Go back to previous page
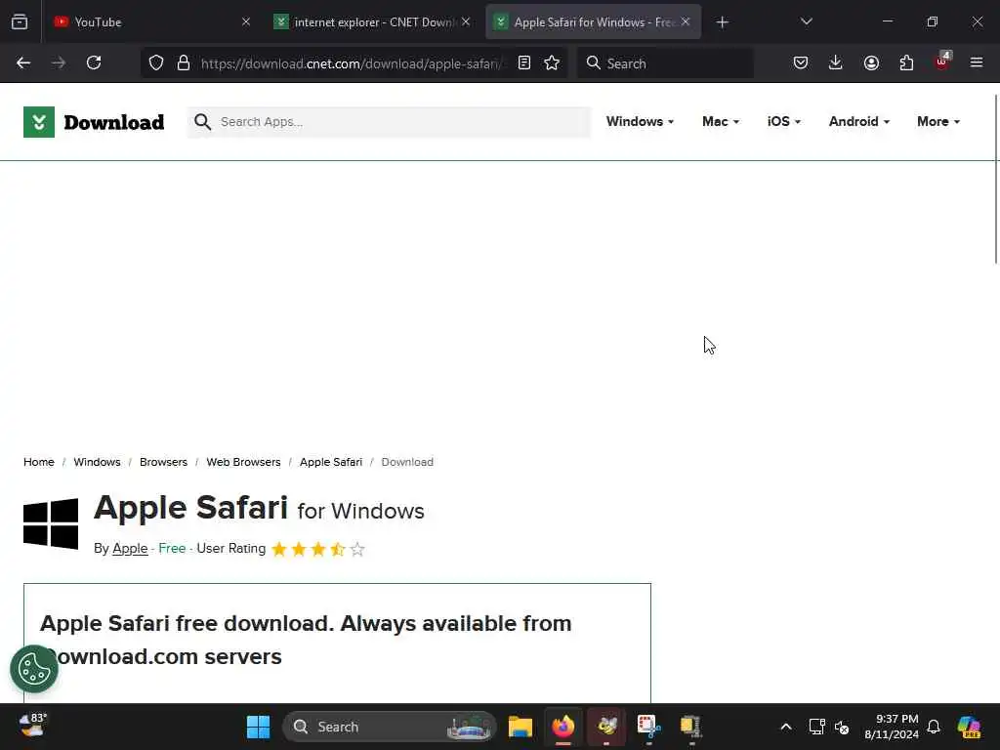1000x750 pixels. [23, 63]
